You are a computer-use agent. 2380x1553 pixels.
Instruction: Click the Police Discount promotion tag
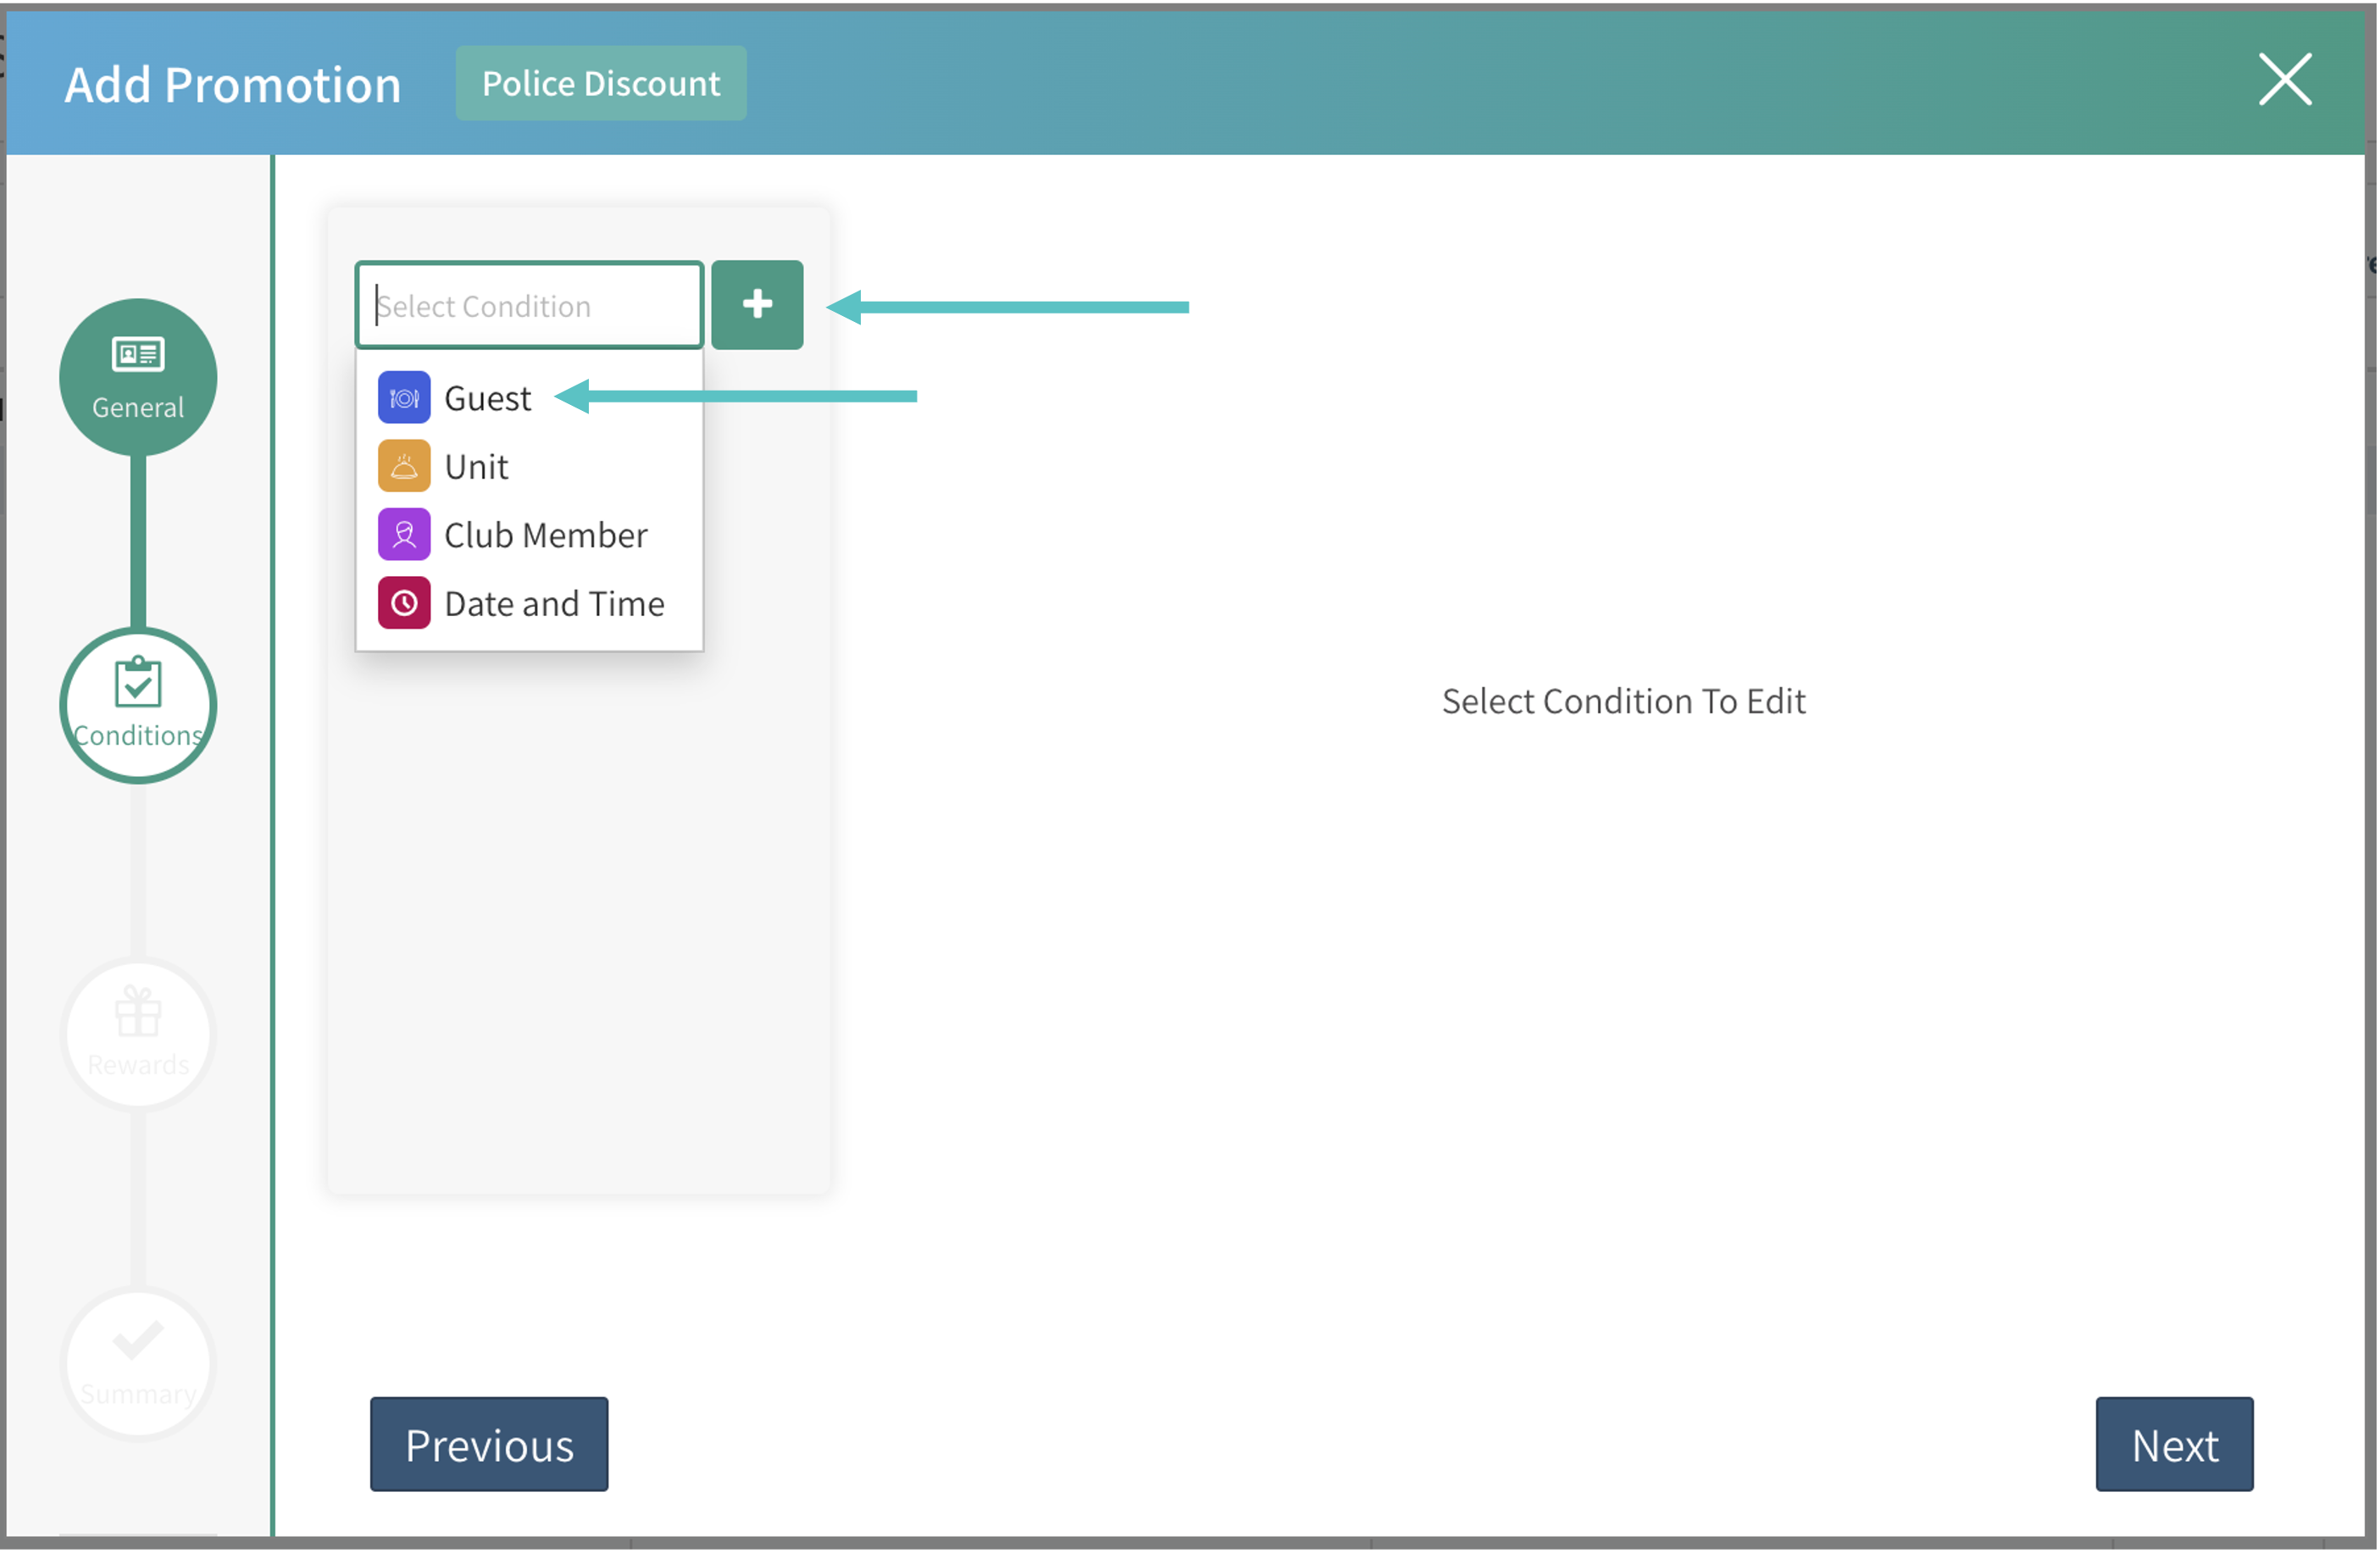(601, 83)
